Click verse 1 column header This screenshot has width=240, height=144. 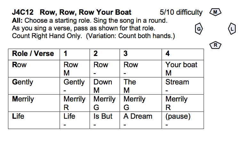pos(75,54)
